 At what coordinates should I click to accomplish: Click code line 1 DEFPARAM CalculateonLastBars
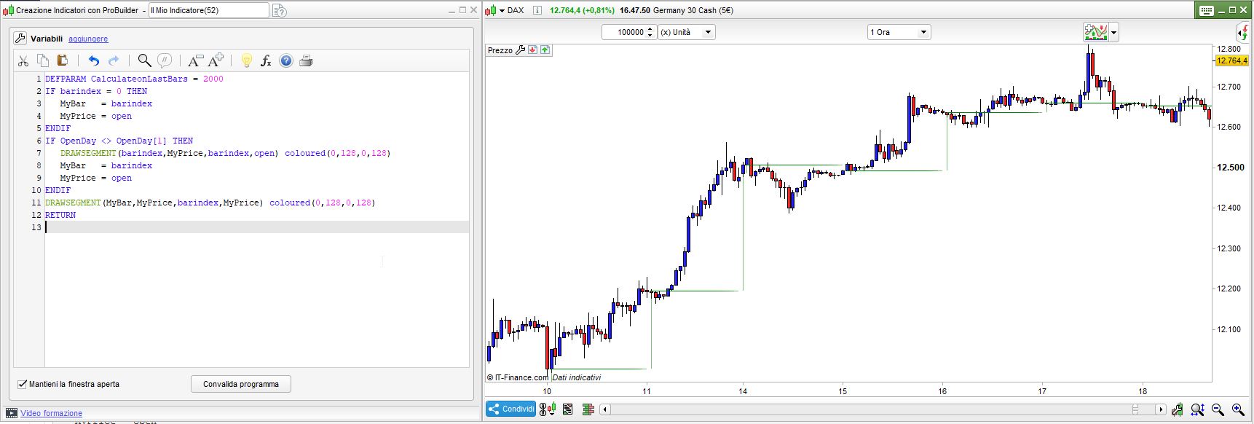point(134,79)
